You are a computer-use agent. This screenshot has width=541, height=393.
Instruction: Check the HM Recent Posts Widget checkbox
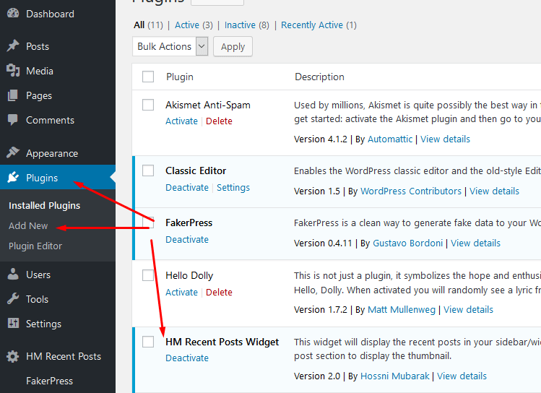(148, 342)
